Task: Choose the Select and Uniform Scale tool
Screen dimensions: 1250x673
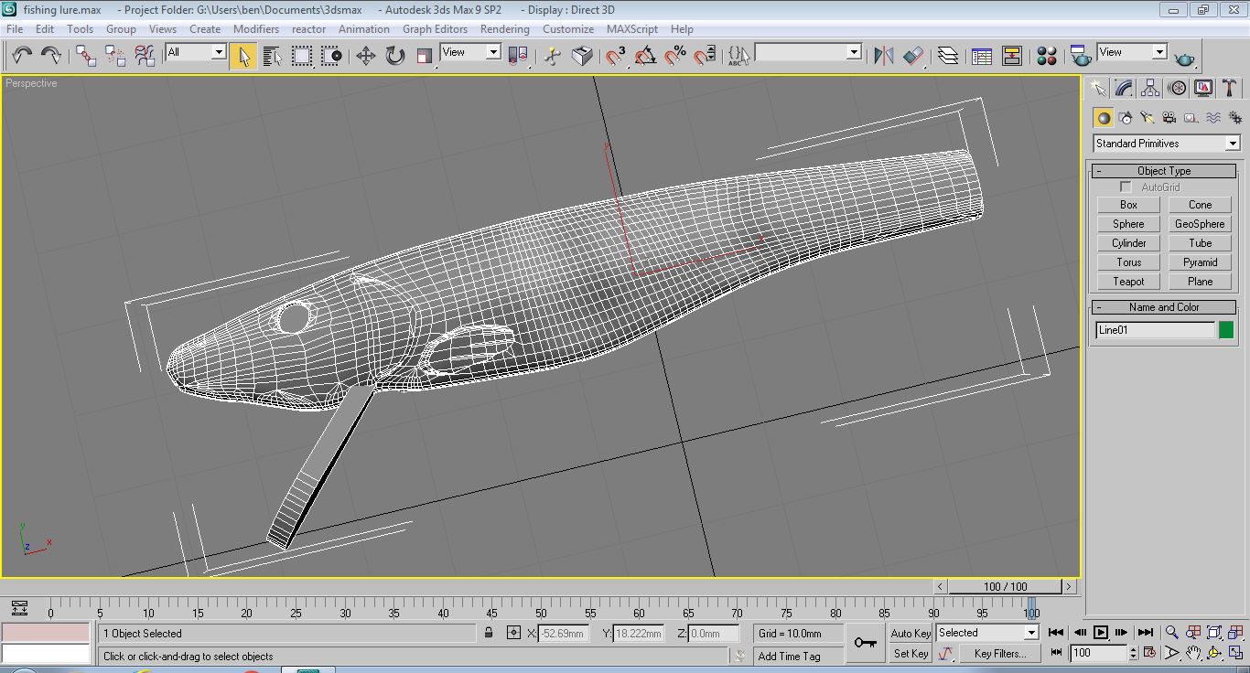Action: pos(425,56)
